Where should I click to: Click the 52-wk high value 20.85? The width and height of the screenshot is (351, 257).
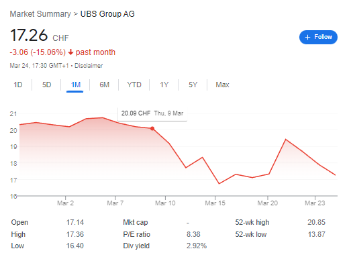click(316, 222)
